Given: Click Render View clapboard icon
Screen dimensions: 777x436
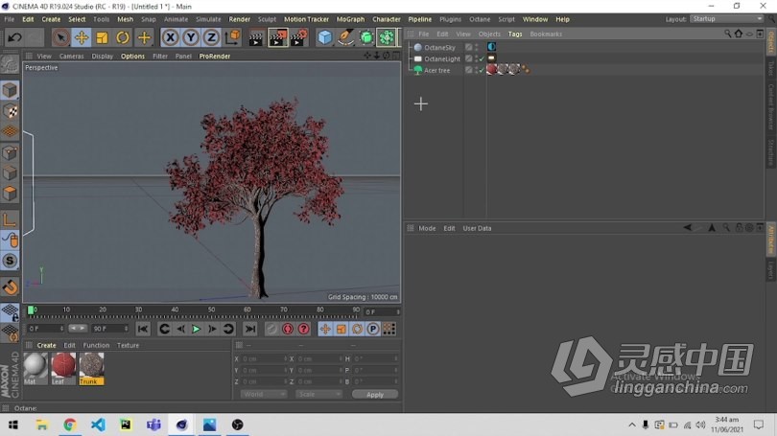Looking at the screenshot, I should pos(256,37).
